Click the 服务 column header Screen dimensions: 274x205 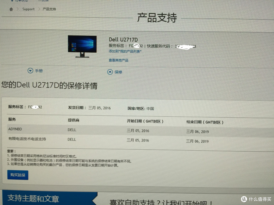[12, 119]
